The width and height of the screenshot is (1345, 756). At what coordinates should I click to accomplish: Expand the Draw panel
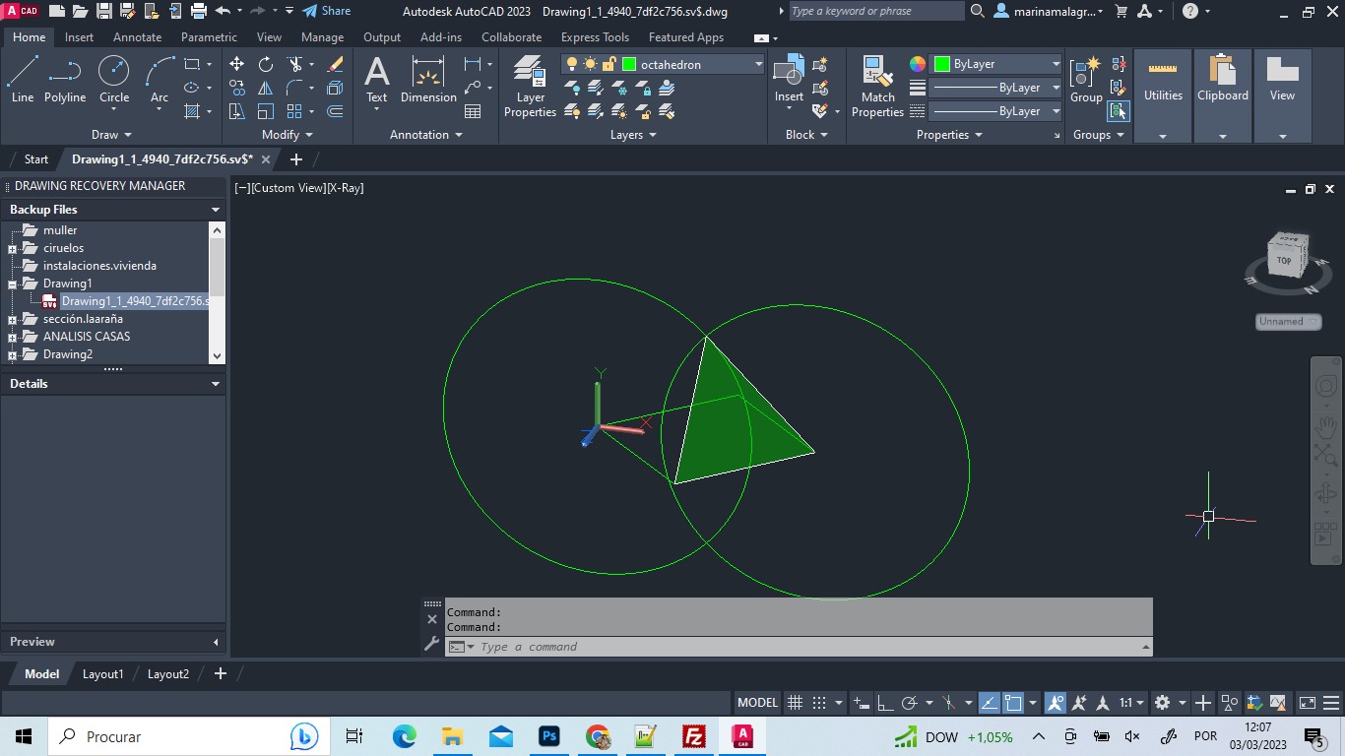tap(111, 135)
